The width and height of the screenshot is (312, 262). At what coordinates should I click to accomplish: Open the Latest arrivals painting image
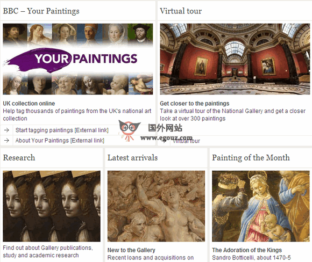(156, 206)
